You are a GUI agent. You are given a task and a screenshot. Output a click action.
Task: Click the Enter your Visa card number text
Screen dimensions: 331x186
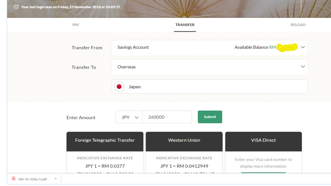coord(263,163)
